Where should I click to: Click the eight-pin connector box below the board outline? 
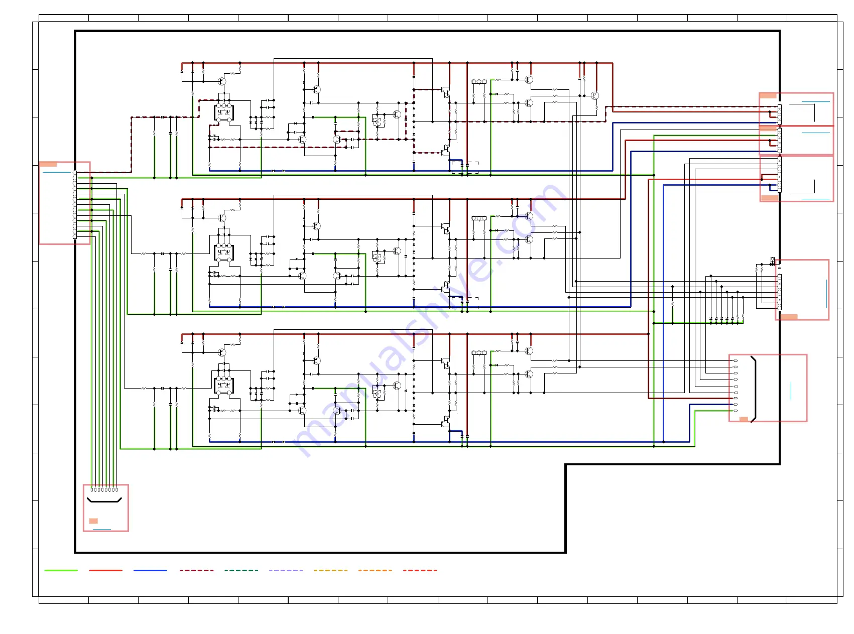coord(106,508)
